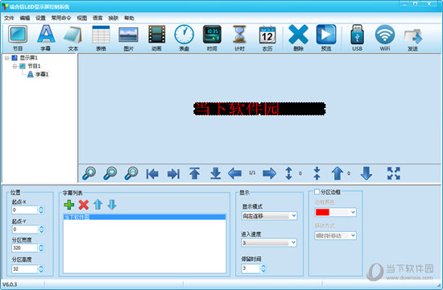Open the 显示模式 display mode dropdown
The height and width of the screenshot is (290, 443).
[269, 216]
